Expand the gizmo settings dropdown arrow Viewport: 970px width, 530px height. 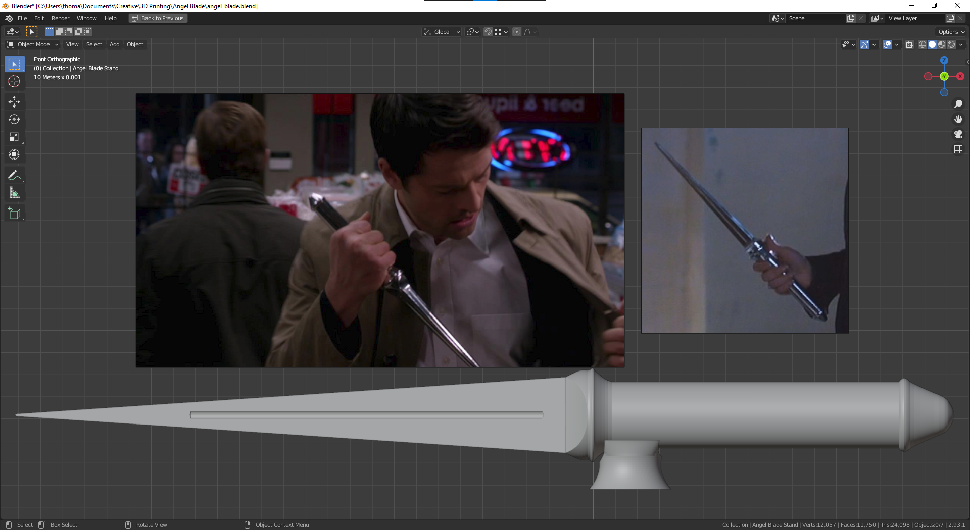874,44
